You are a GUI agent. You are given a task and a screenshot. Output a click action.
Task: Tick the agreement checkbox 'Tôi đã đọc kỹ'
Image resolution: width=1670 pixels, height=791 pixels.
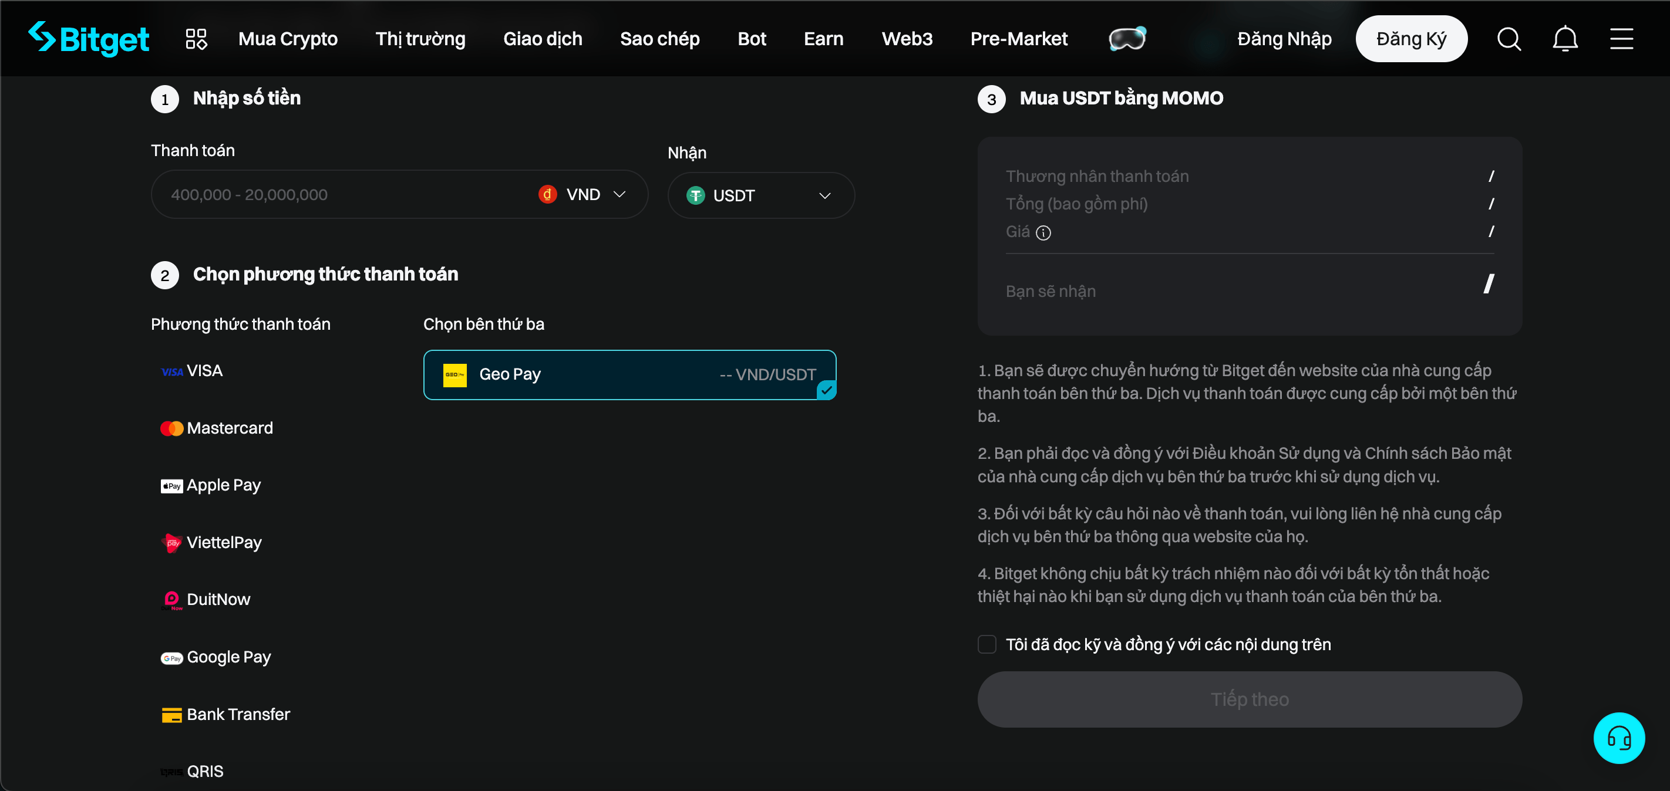pos(986,644)
